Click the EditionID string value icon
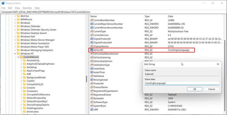Viewport: 227px width, 115px height. [x=91, y=50]
